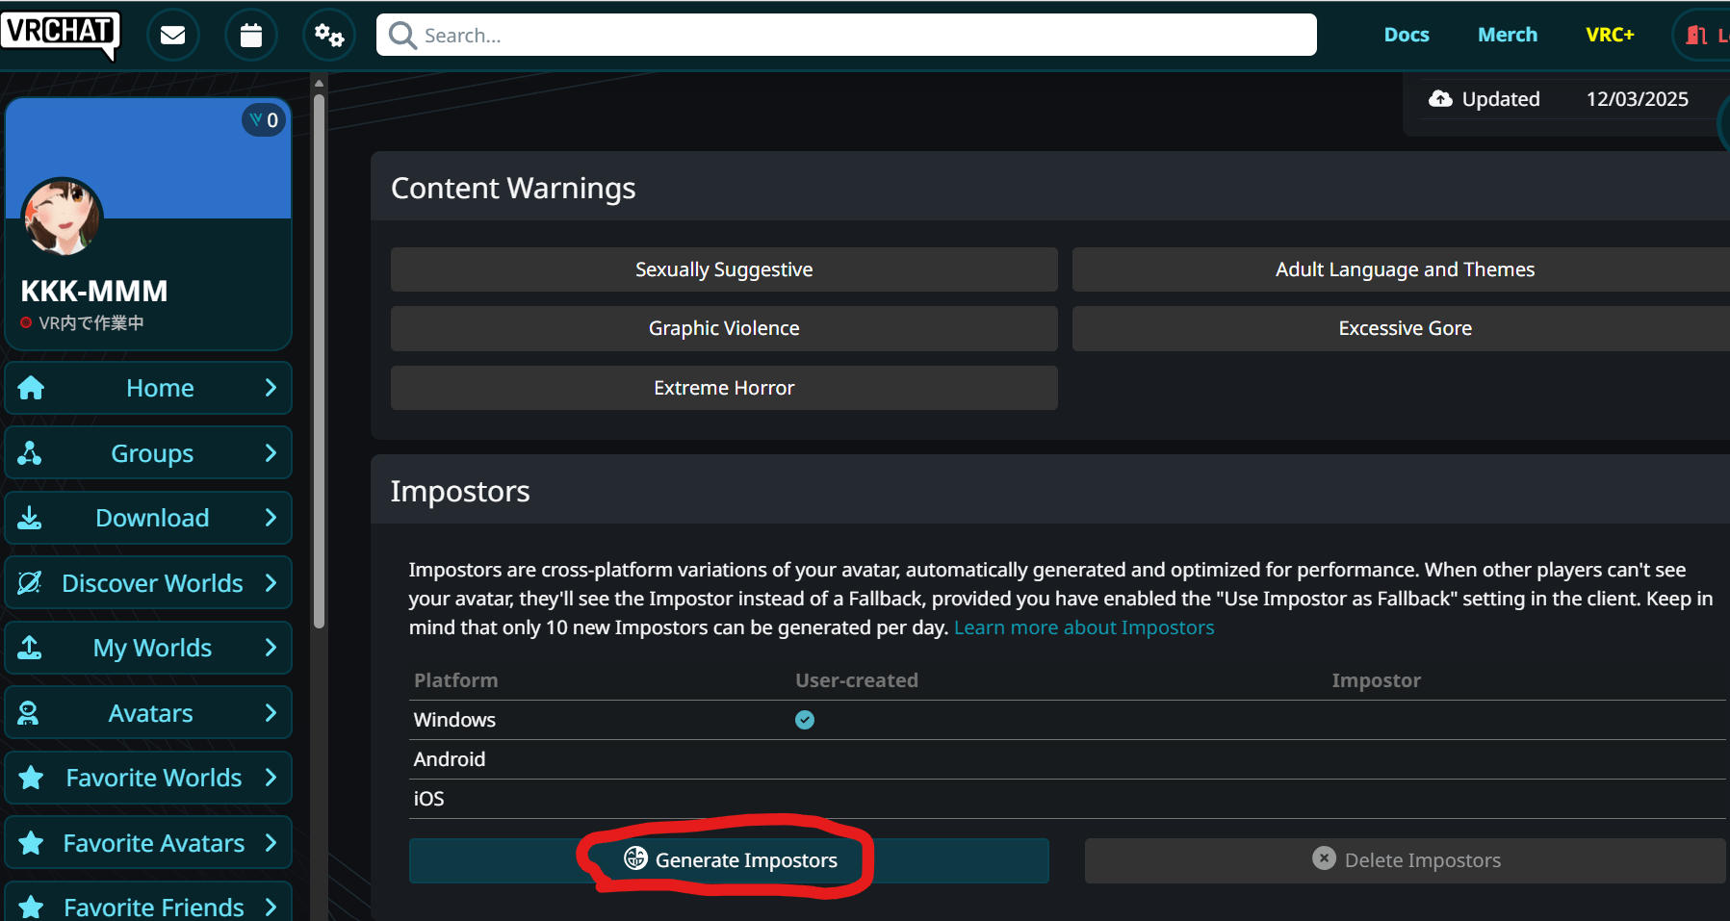The height and width of the screenshot is (921, 1730).
Task: Open the settings gears icon
Action: click(329, 36)
